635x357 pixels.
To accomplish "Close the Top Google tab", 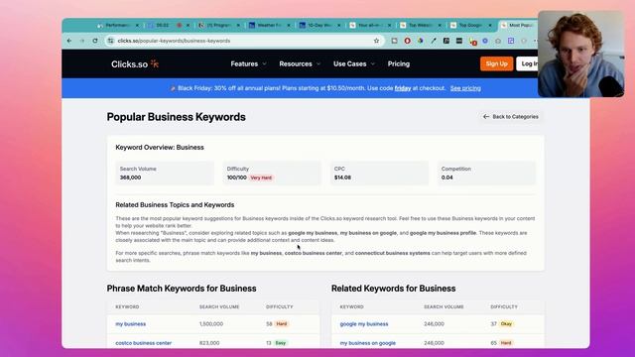I will pos(490,25).
